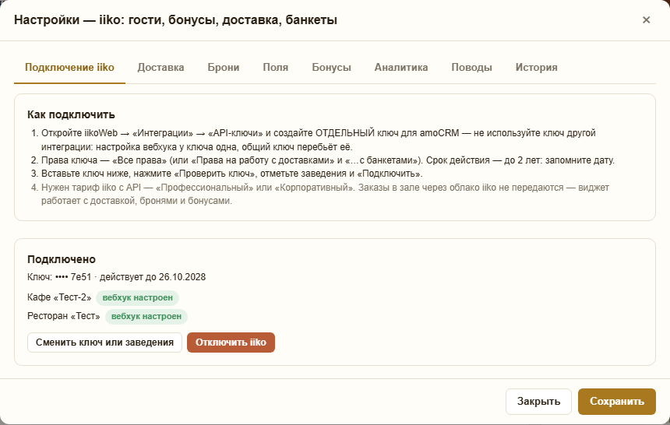670x425 pixels.
Task: Click the Подключено heading
Action: 62,259
